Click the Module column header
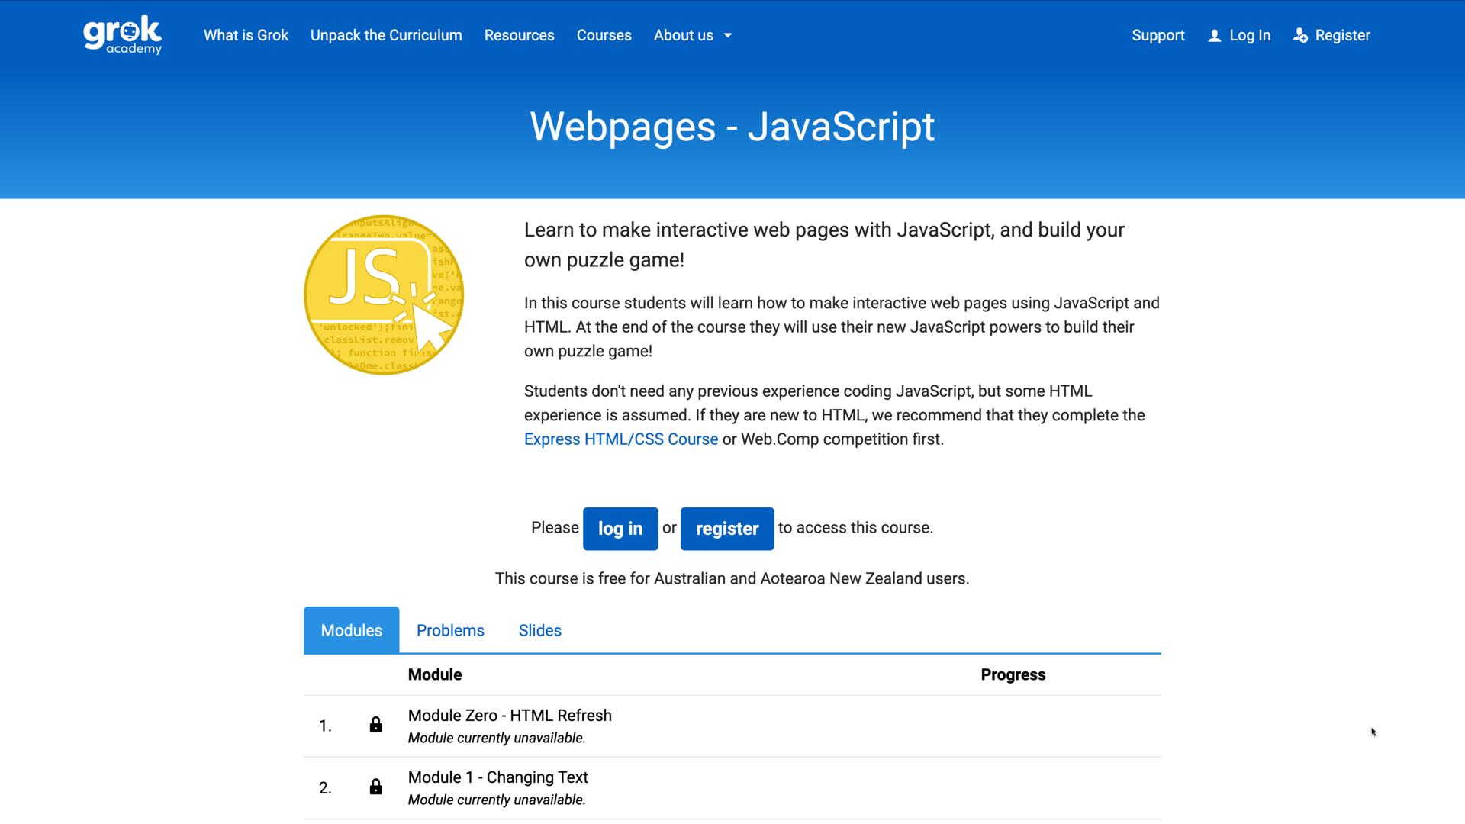 [x=435, y=674]
